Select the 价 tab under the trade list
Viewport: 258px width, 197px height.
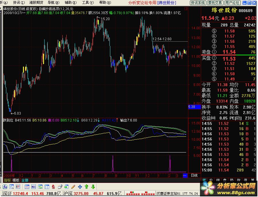(211, 180)
